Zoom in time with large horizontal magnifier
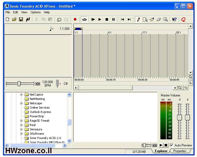Viewport: 197px width, 157px height. click(180, 88)
